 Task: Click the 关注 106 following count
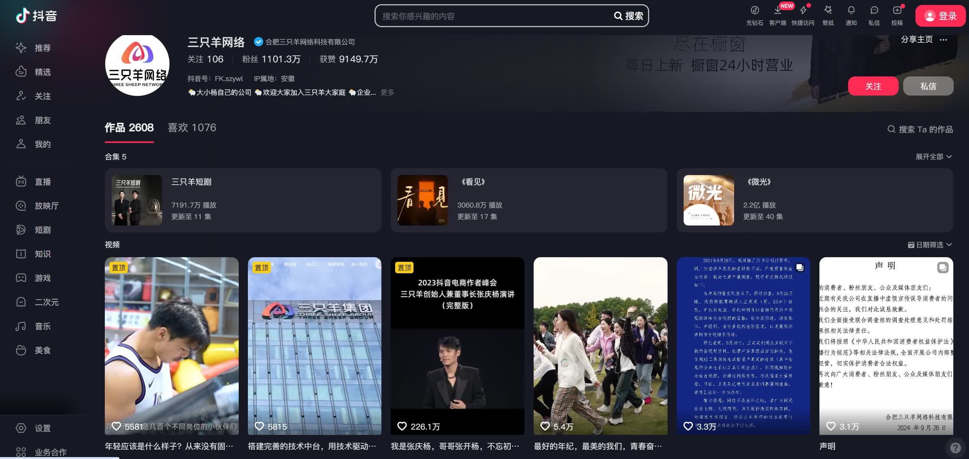pyautogui.click(x=205, y=59)
